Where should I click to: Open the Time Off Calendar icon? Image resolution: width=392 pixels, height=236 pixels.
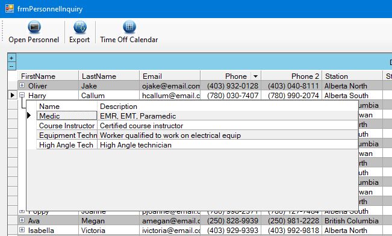coord(129,26)
